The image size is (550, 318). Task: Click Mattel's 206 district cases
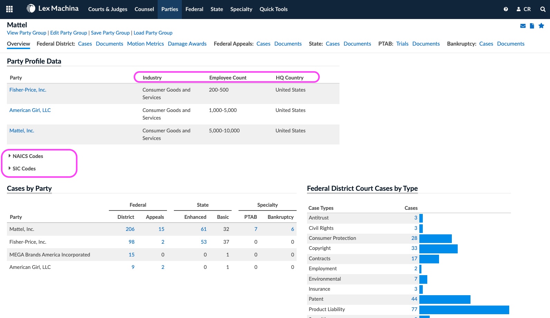(130, 229)
